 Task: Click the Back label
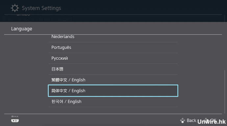tap(191, 120)
